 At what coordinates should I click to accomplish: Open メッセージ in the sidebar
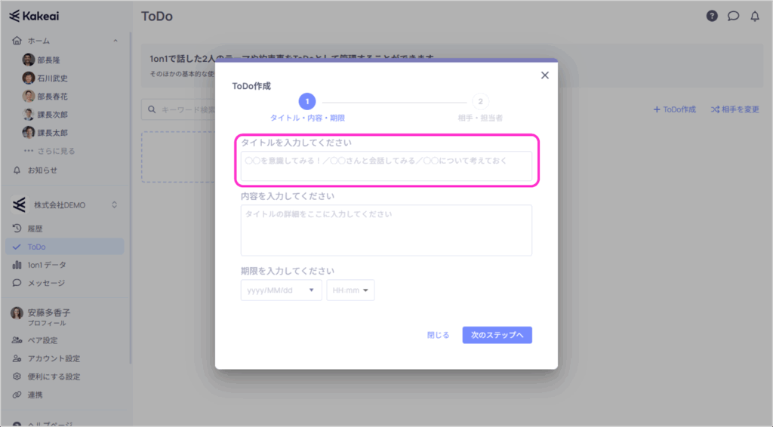[x=46, y=283]
